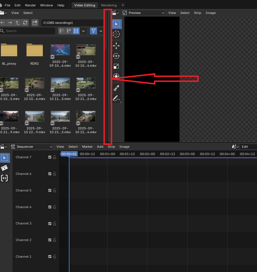Viewport: 257px width, 272px height.
Task: Open the Preview view type dropdown
Action: 143,13
